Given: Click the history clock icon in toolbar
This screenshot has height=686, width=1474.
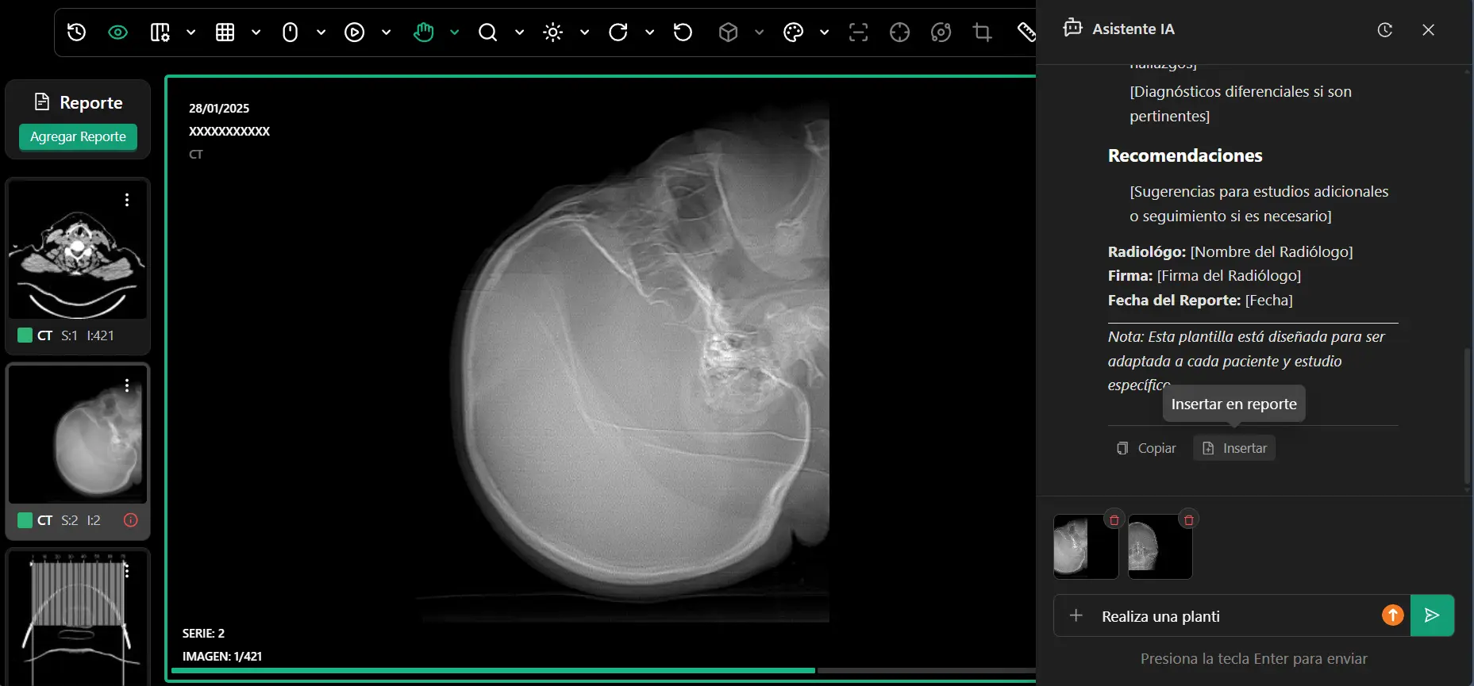Looking at the screenshot, I should point(76,33).
